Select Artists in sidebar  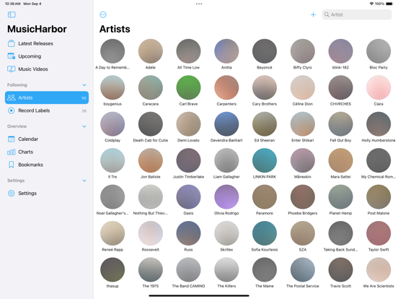(x=47, y=97)
